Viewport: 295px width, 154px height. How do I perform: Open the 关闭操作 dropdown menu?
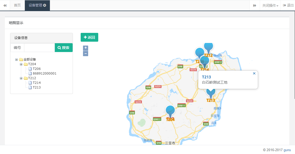[270, 5]
